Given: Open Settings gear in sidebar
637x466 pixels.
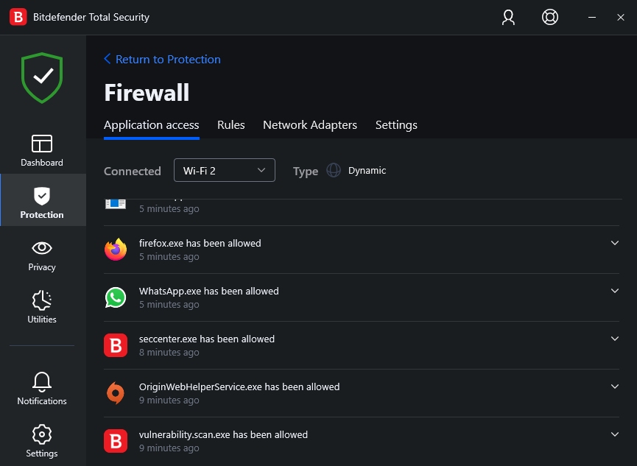Looking at the screenshot, I should [x=42, y=440].
